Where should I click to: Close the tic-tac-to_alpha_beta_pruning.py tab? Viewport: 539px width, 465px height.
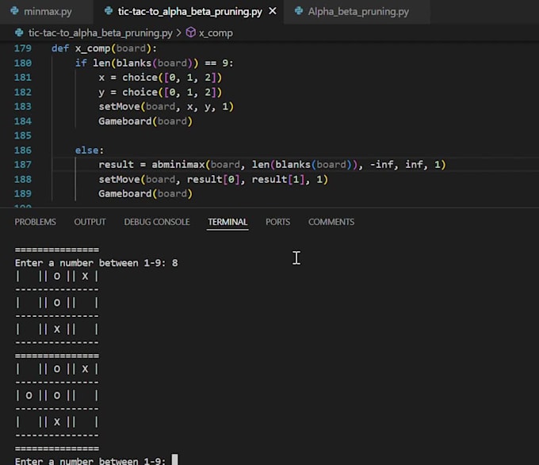[x=273, y=11]
